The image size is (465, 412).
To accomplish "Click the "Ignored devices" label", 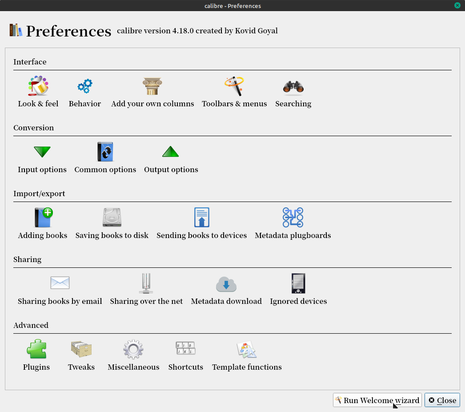I will pyautogui.click(x=298, y=301).
